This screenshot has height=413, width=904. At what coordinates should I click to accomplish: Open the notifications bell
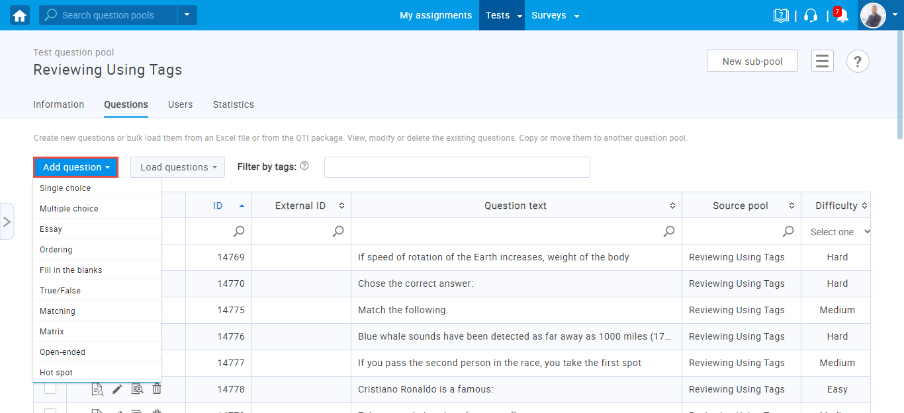[x=842, y=16]
